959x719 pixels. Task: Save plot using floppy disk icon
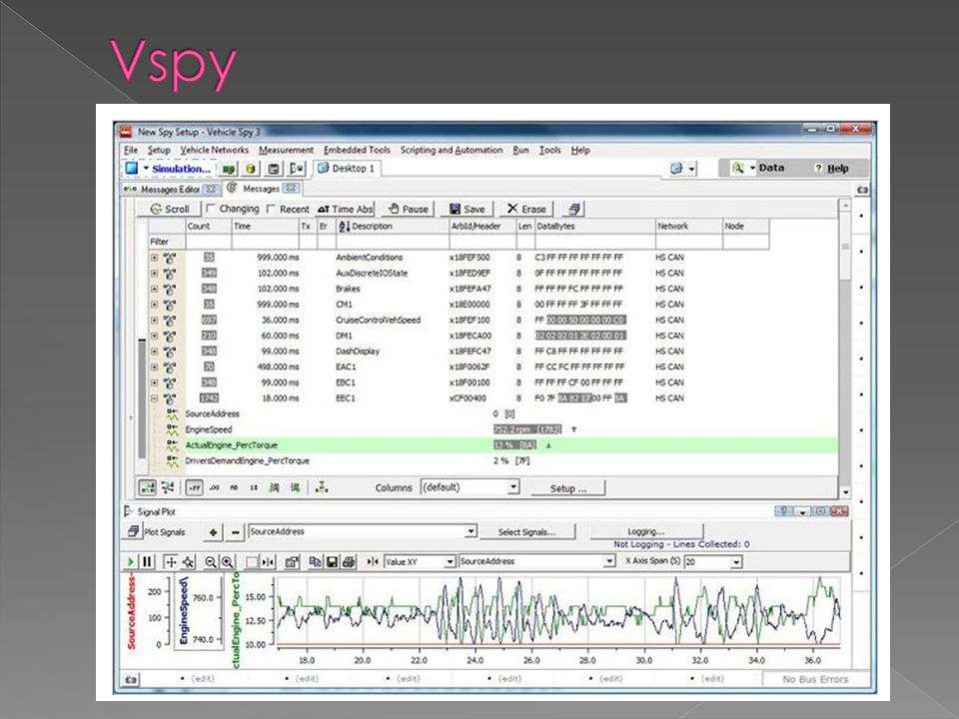pos(332,562)
